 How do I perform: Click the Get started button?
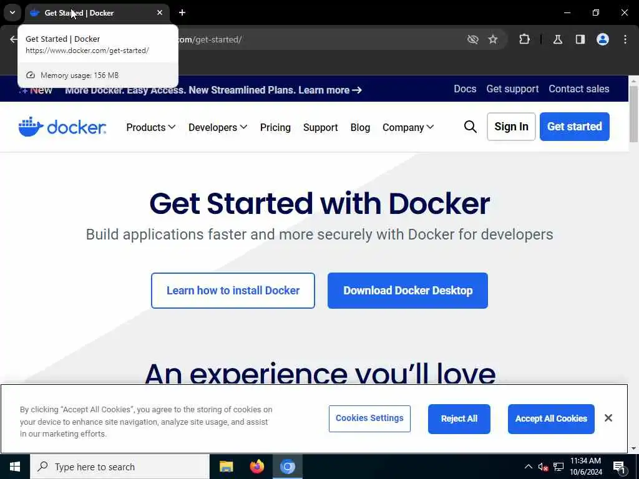pos(575,127)
